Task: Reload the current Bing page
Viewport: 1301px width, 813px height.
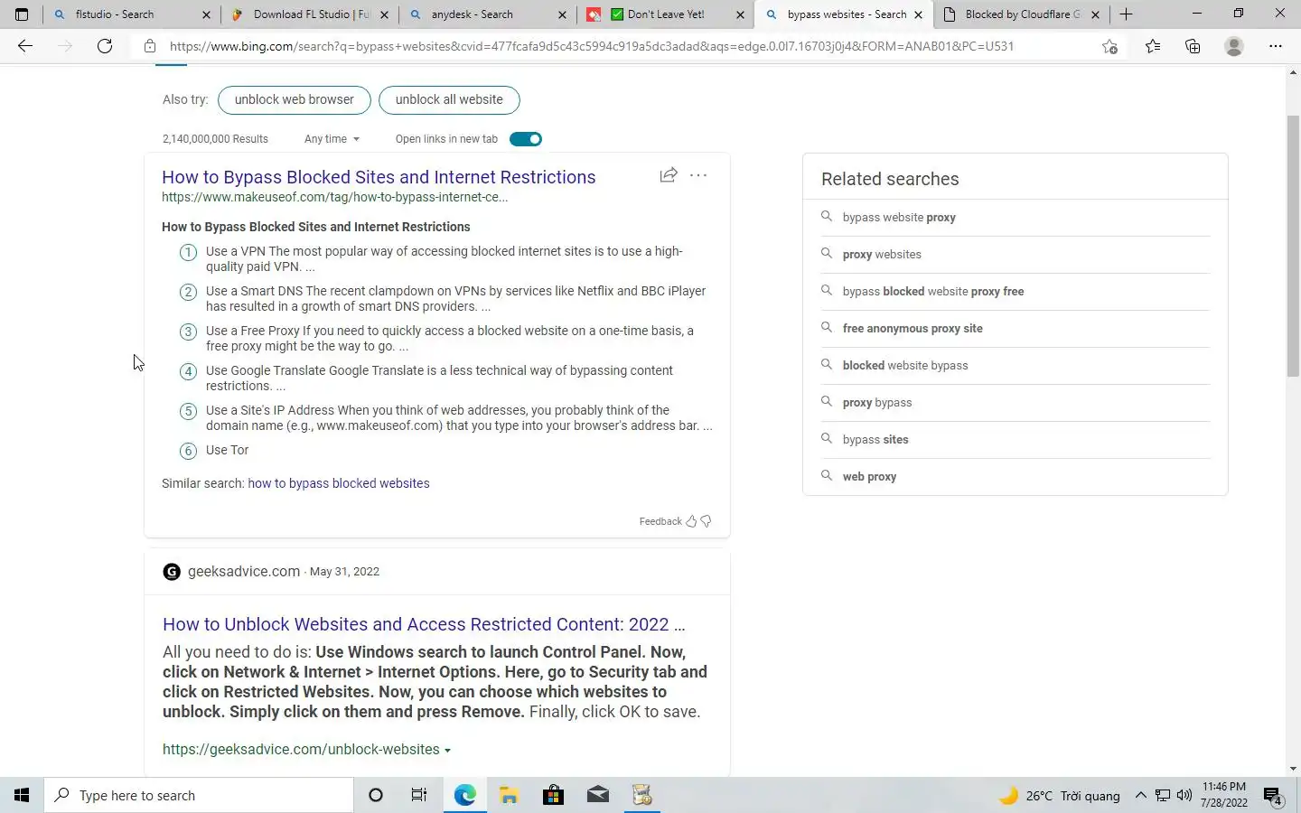Action: click(x=105, y=46)
